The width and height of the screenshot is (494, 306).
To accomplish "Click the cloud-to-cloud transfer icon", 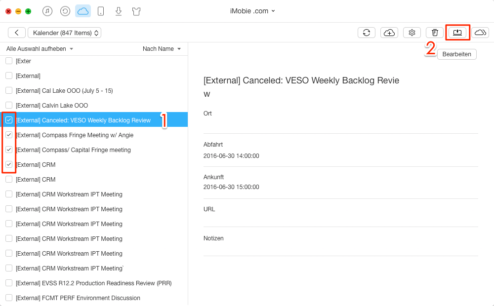I will coord(480,33).
